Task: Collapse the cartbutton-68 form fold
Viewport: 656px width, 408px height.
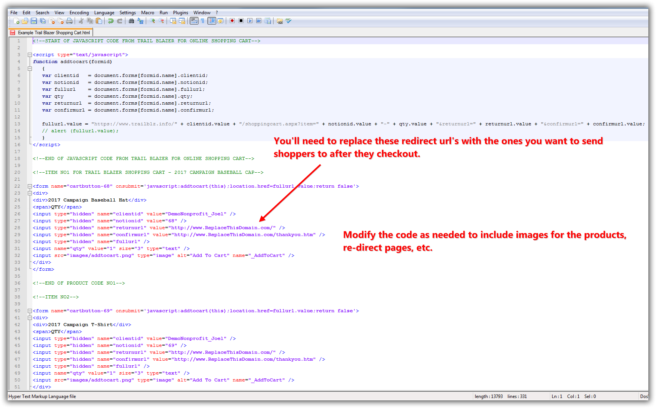Action: [30, 186]
